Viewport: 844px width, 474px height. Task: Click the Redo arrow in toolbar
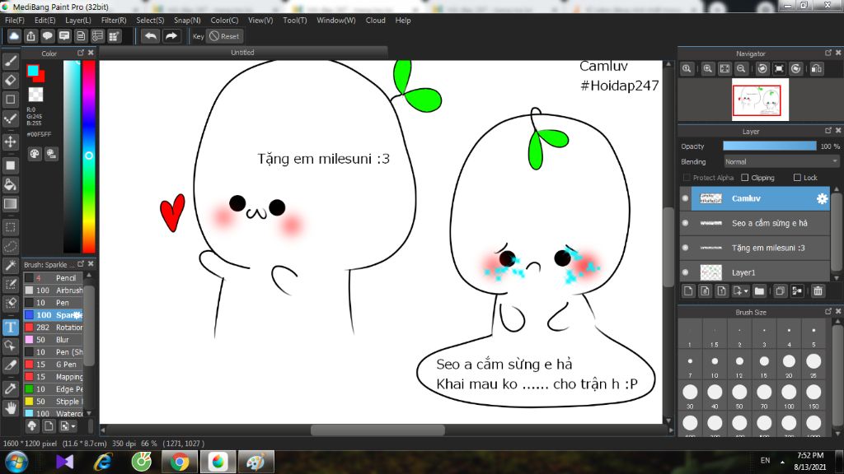171,36
